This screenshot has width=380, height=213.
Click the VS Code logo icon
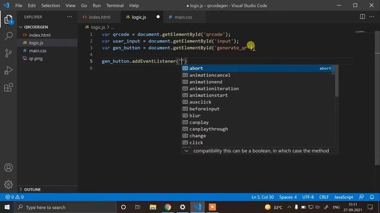click(7, 5)
